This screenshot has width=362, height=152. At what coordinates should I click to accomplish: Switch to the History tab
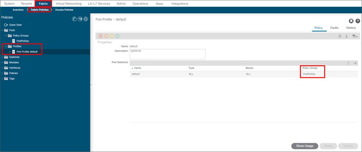click(x=351, y=28)
